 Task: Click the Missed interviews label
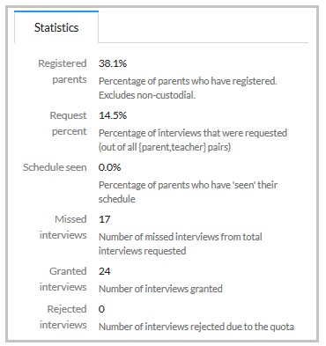63,227
